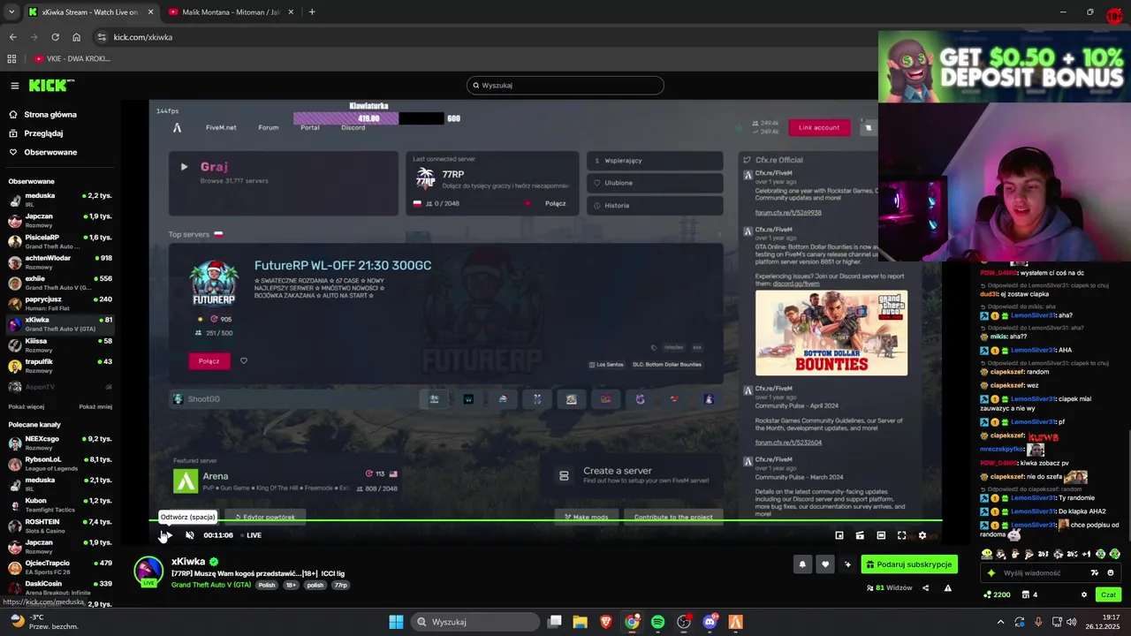Open the chat shop icon showing 4
The width and height of the screenshot is (1131, 636).
(x=1029, y=595)
